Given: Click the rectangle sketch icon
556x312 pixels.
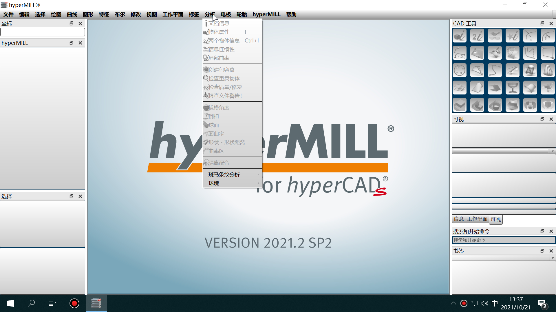Looking at the screenshot, I should coord(548,53).
